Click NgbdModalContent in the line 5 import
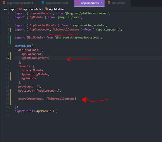162x142 pixels. pyautogui.click(x=66, y=30)
